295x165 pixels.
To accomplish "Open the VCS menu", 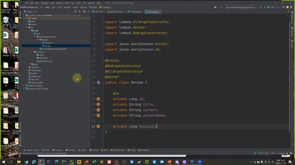I will coord(84,3).
